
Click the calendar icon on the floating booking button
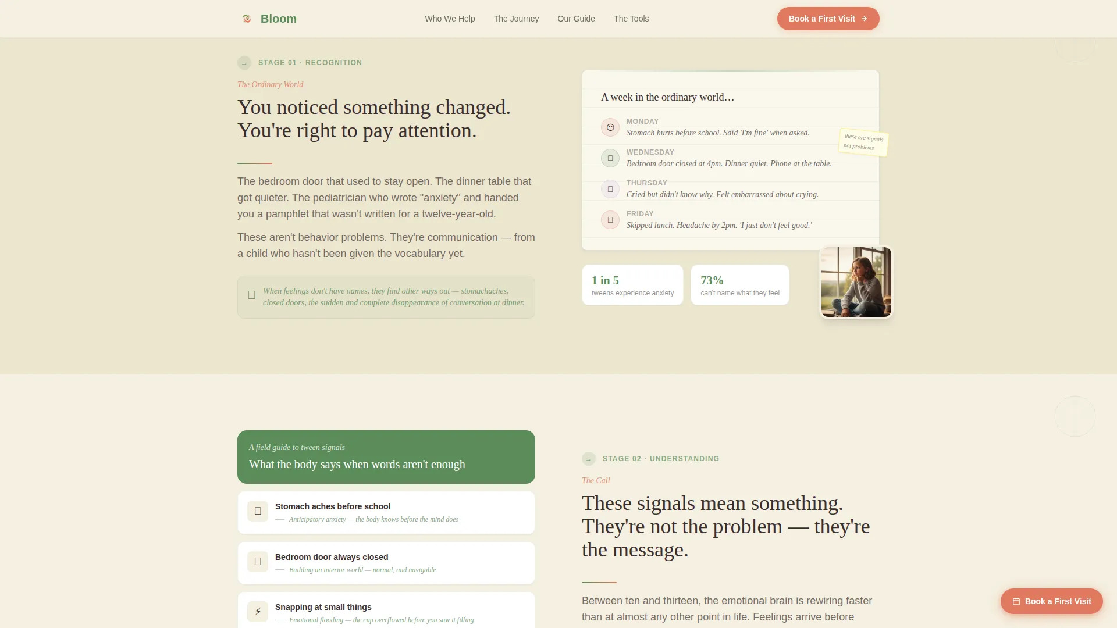[x=1016, y=602]
